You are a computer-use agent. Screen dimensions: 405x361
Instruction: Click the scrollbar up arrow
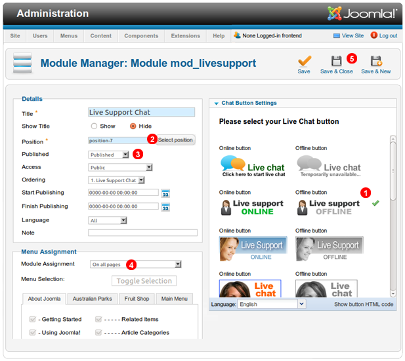[393, 138]
